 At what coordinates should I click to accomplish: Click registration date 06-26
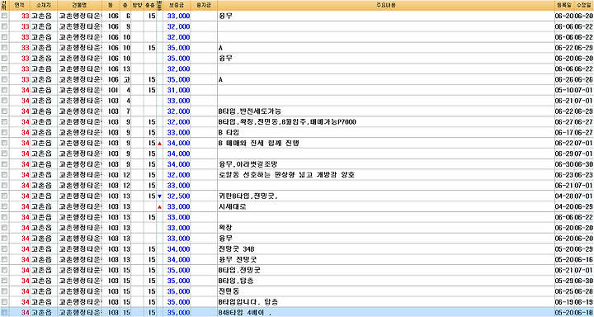point(564,79)
